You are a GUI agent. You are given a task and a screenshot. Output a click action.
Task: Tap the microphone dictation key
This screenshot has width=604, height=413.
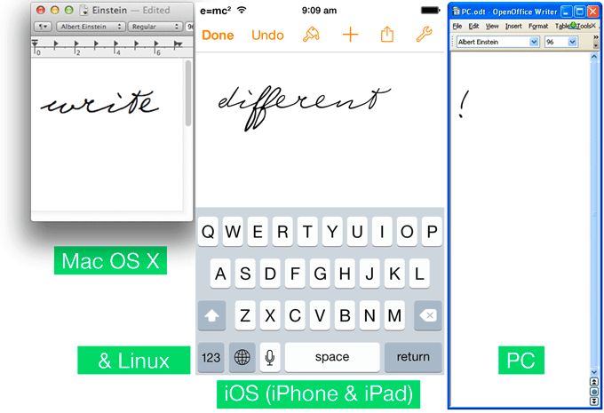270,357
